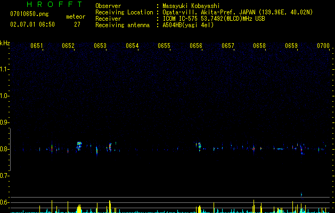The image size is (335, 213).
Task: Click the HROFFT title text
Action: coord(55,4)
